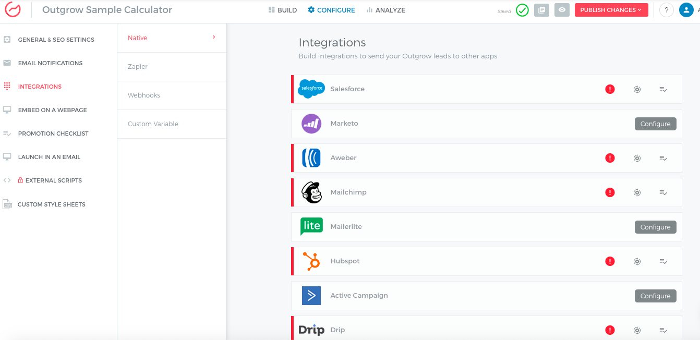Click the Outgrow Sample Calculator title
Viewport: 700px width, 340px height.
coord(107,10)
